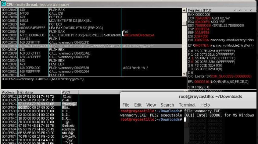The height and width of the screenshot is (144, 258).
Task: Click terminal title root@roycastillo: ~/Downloads
Action: 210,97
